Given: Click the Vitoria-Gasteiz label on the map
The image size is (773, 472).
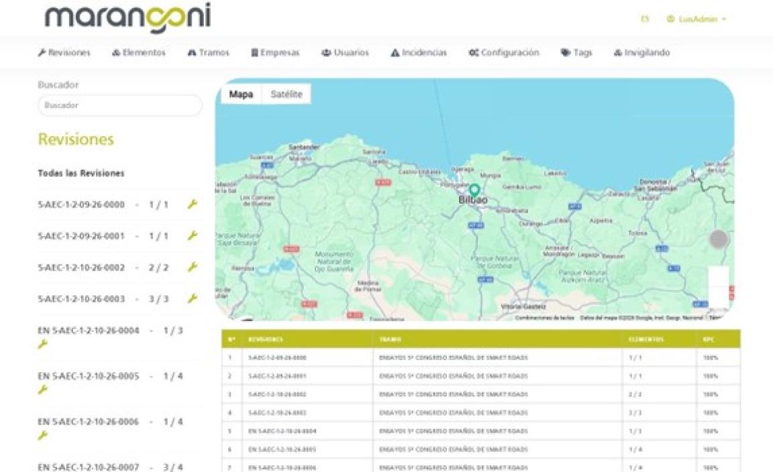Looking at the screenshot, I should click(x=523, y=306).
